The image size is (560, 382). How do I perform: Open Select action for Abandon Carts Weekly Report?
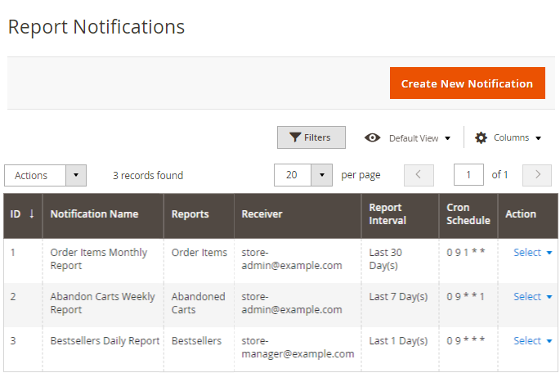pyautogui.click(x=532, y=297)
